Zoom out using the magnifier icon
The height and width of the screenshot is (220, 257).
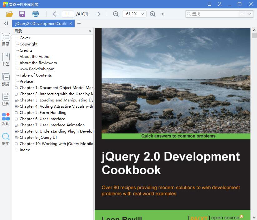coord(116,14)
